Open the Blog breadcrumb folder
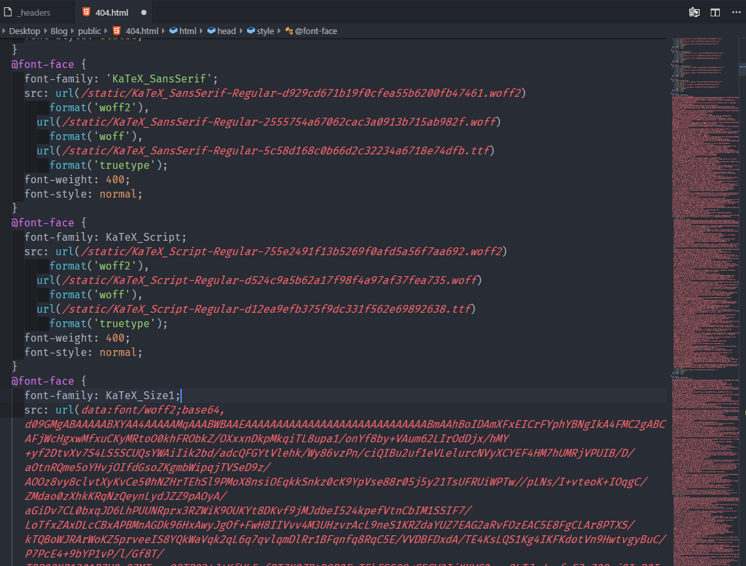 pos(59,31)
